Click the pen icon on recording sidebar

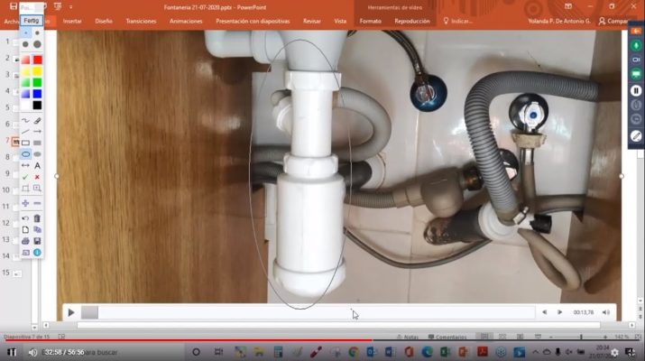(x=636, y=135)
